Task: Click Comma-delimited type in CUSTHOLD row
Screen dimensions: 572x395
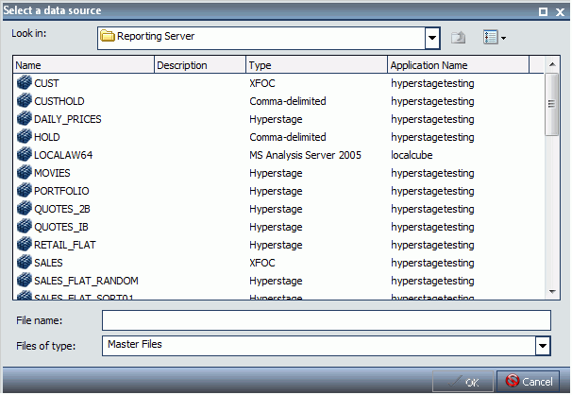Action: click(x=288, y=101)
